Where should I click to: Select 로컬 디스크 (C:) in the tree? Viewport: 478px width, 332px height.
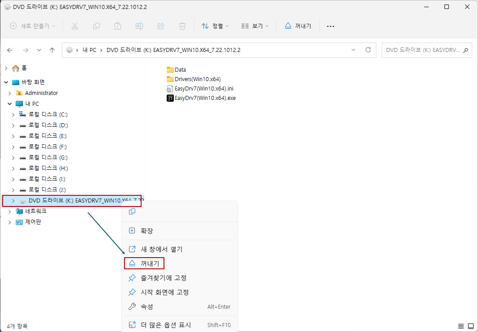coord(43,114)
